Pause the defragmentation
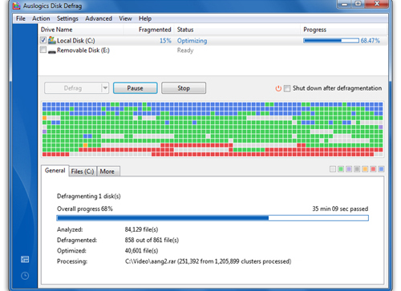The width and height of the screenshot is (401, 291). [135, 88]
